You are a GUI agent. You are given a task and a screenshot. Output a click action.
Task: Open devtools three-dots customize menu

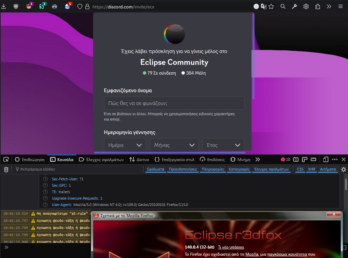(x=335, y=159)
